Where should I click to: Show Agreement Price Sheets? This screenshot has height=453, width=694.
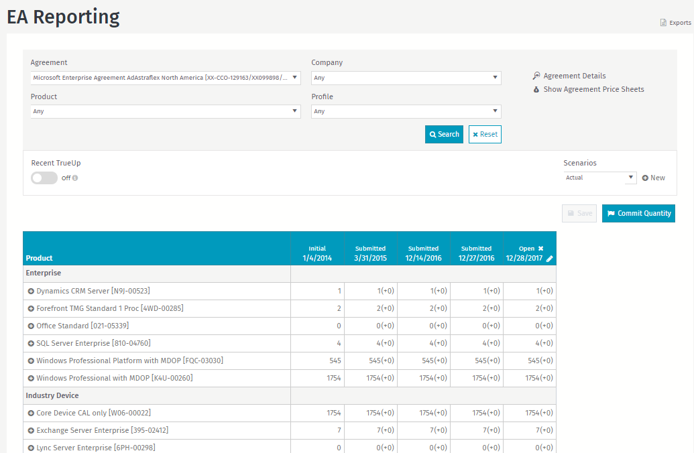click(593, 89)
